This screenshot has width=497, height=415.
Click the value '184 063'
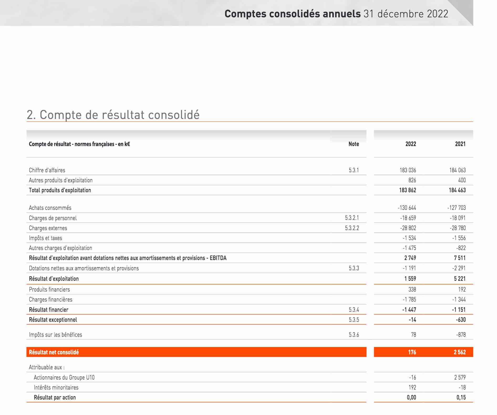coord(457,170)
